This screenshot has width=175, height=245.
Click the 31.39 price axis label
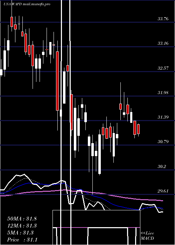(x=163, y=117)
